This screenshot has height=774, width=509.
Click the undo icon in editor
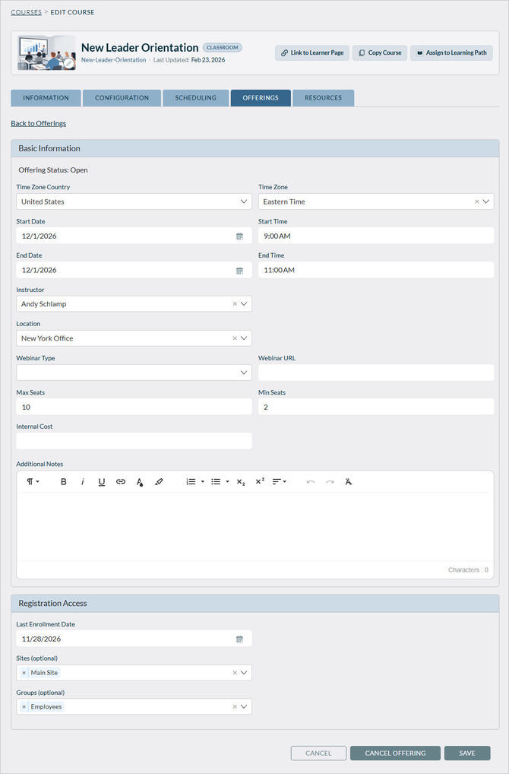coord(311,482)
